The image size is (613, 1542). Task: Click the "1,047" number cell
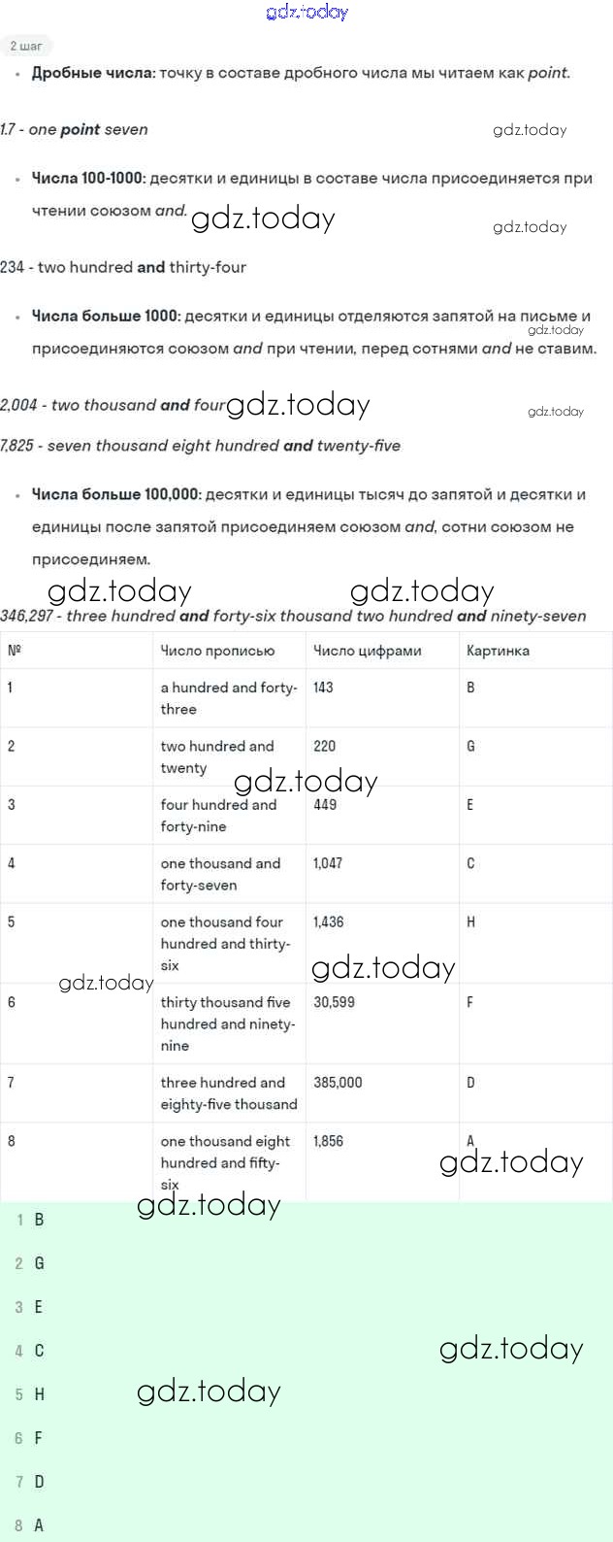pos(328,863)
